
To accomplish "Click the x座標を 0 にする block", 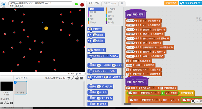I will coord(97,92).
